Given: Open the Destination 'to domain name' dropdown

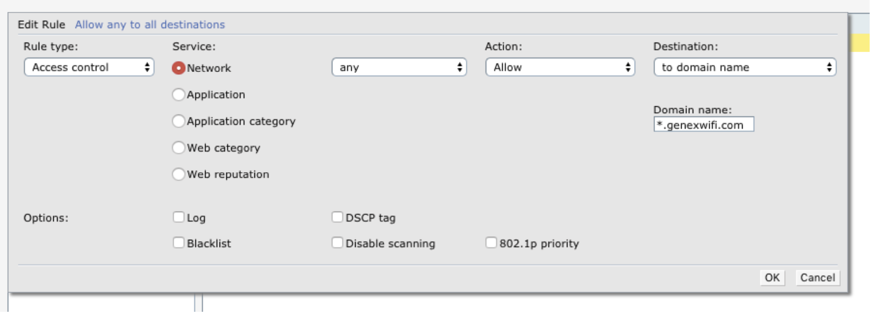Looking at the screenshot, I should click(745, 67).
